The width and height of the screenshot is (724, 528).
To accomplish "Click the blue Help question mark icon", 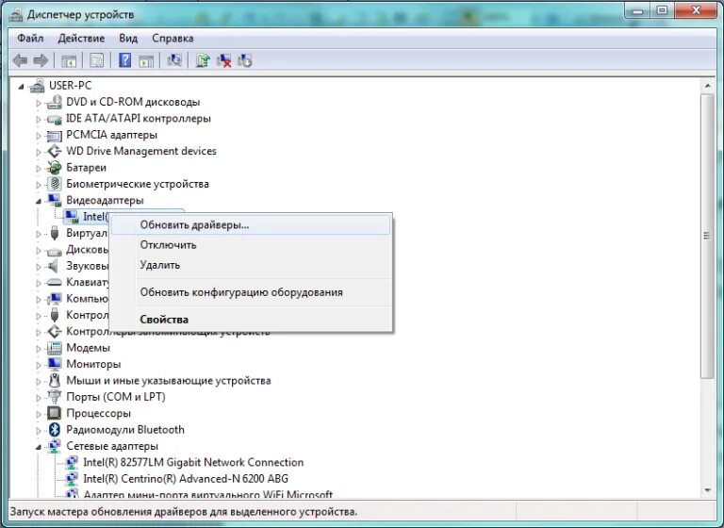I will pos(124,60).
